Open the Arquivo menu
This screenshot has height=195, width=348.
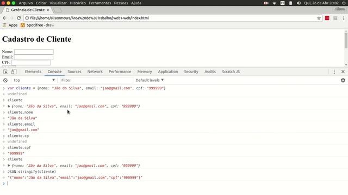click(x=26, y=3)
